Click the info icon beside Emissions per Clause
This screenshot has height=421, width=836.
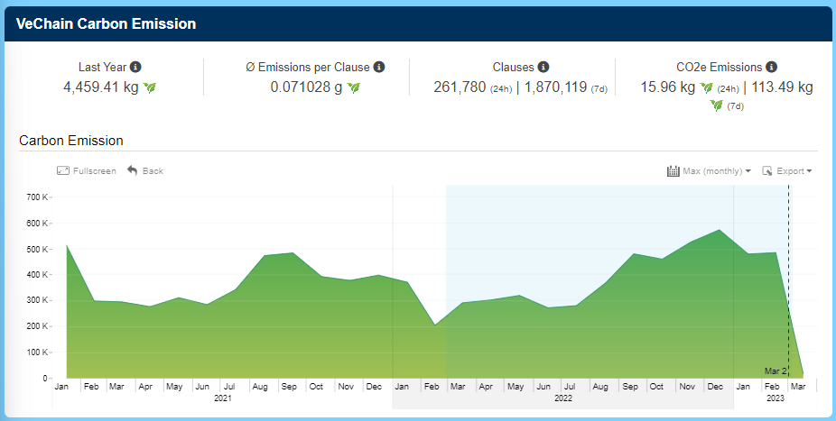coord(379,67)
